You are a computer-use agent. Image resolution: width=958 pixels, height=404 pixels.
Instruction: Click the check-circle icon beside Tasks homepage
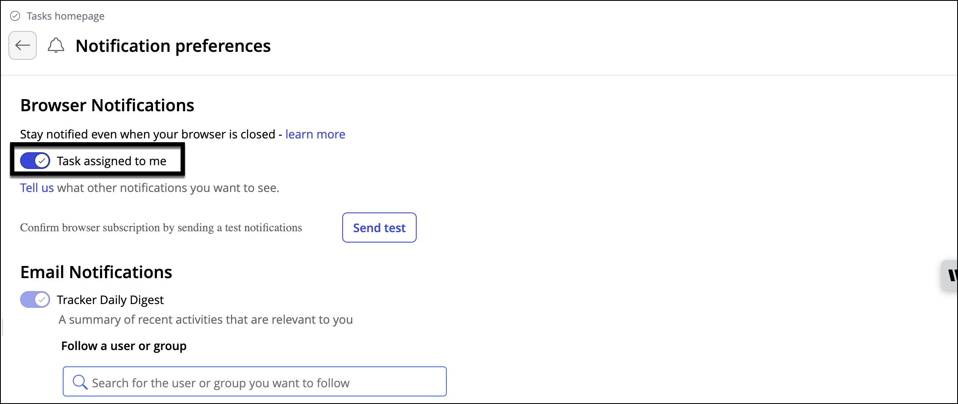coord(15,16)
